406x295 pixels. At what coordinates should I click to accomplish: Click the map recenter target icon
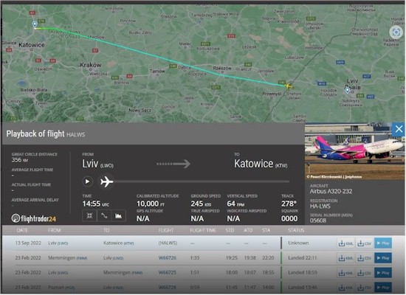pos(396,32)
